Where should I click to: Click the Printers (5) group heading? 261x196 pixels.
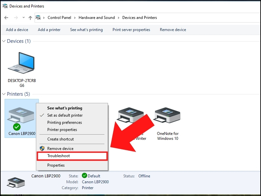(x=18, y=94)
